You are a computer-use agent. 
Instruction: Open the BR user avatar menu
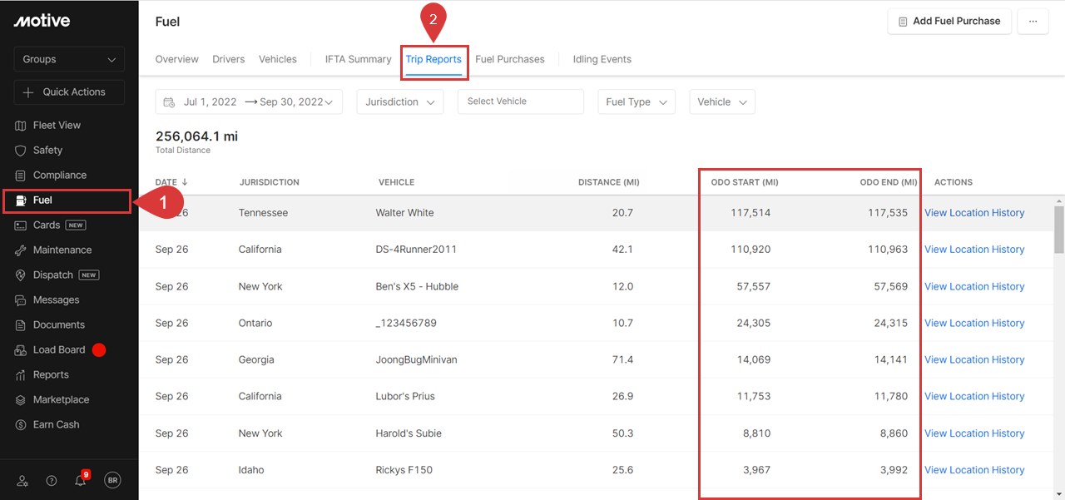point(112,480)
